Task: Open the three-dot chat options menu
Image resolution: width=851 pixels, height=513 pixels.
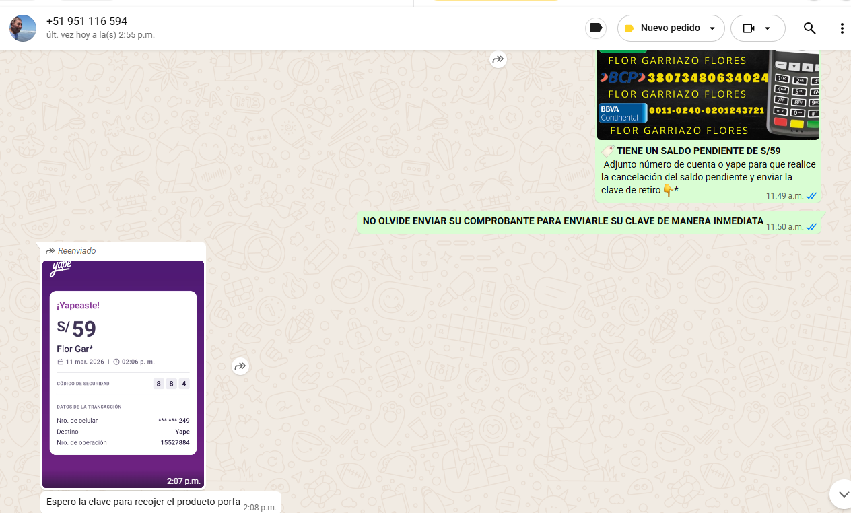Action: click(842, 28)
